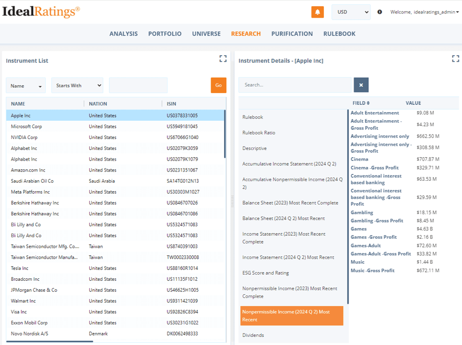Go to the RULEBOOK tab
This screenshot has width=462, height=345.
pos(339,34)
